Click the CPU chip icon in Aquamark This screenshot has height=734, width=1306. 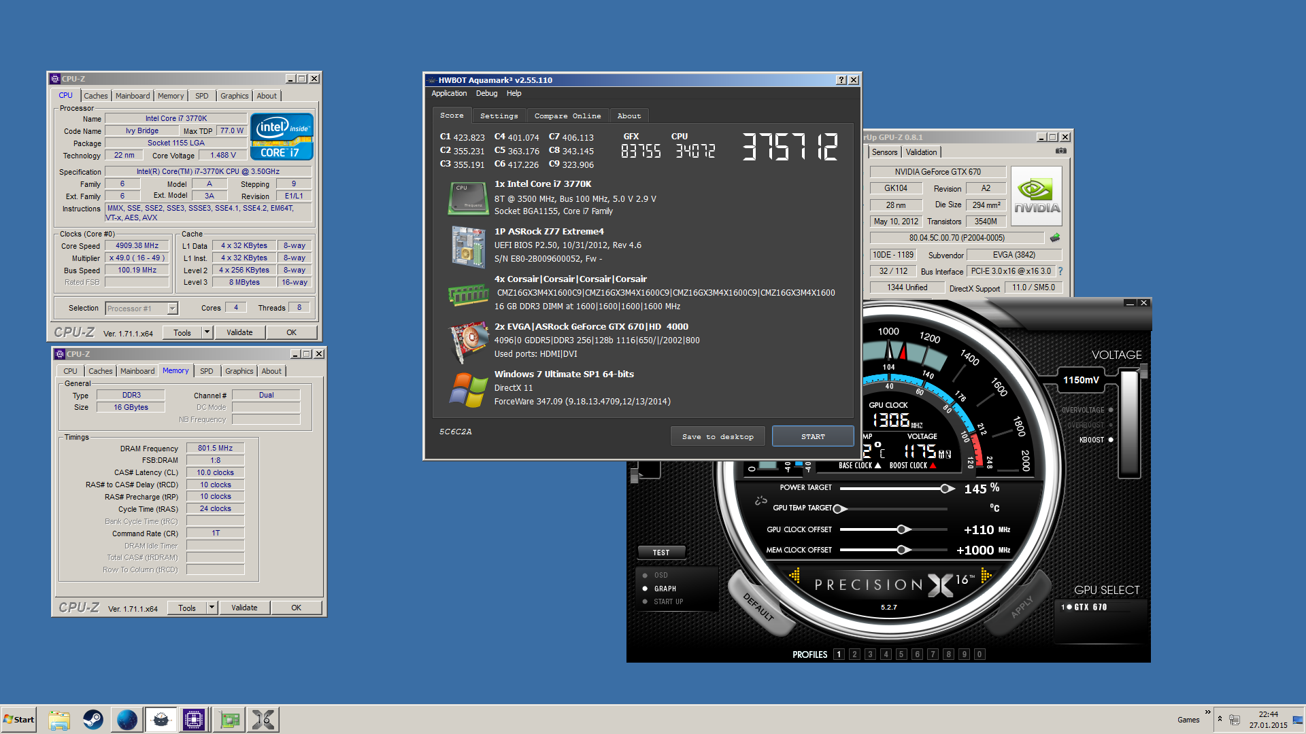click(469, 198)
